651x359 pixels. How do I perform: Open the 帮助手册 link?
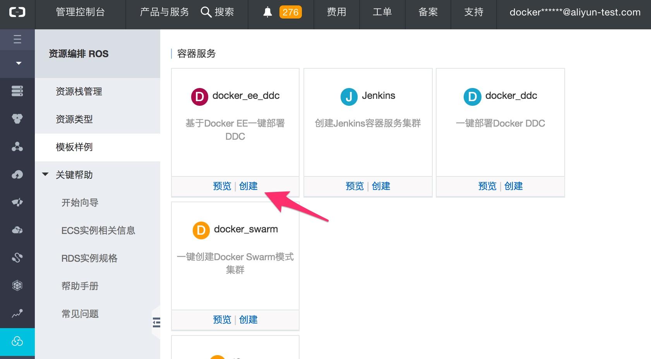[80, 286]
